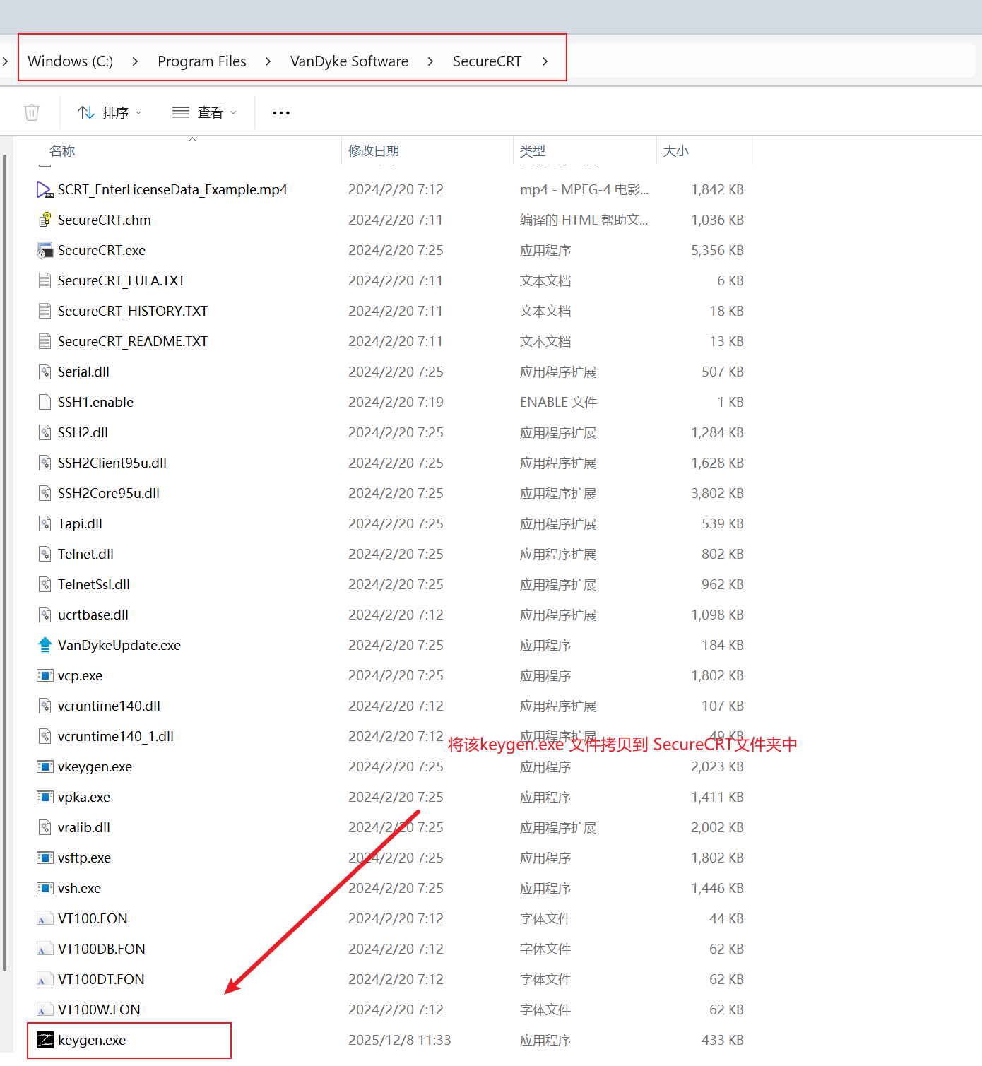This screenshot has height=1066, width=982.
Task: Sort by the 修改日期 column header
Action: pos(374,150)
